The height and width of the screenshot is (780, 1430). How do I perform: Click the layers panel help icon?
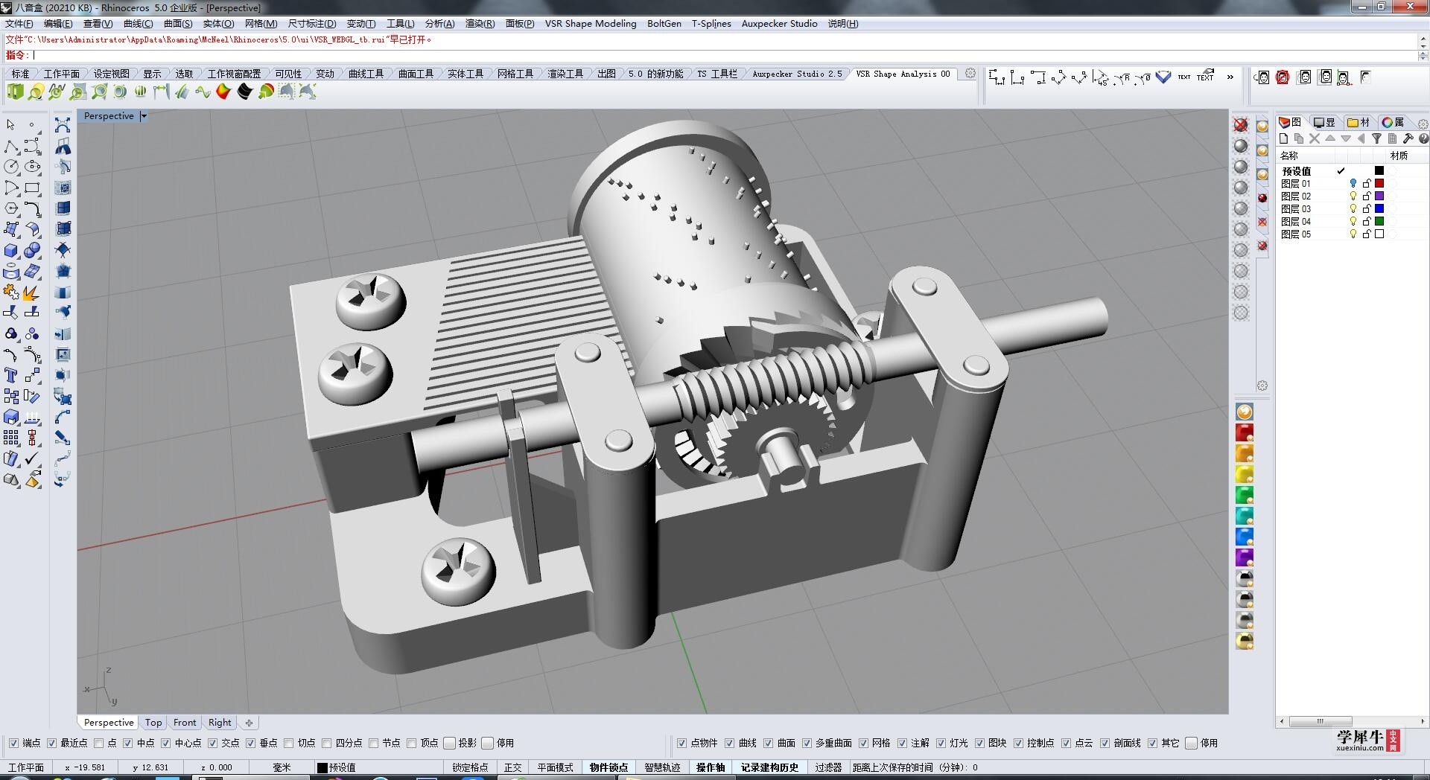[1423, 138]
